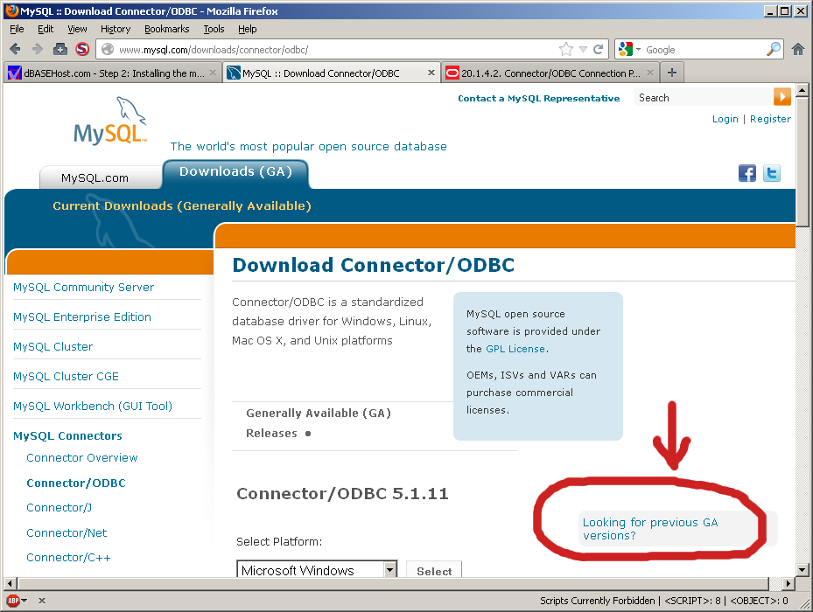Click the horizontal scrollbar left arrow
Image resolution: width=813 pixels, height=612 pixels.
[x=10, y=583]
